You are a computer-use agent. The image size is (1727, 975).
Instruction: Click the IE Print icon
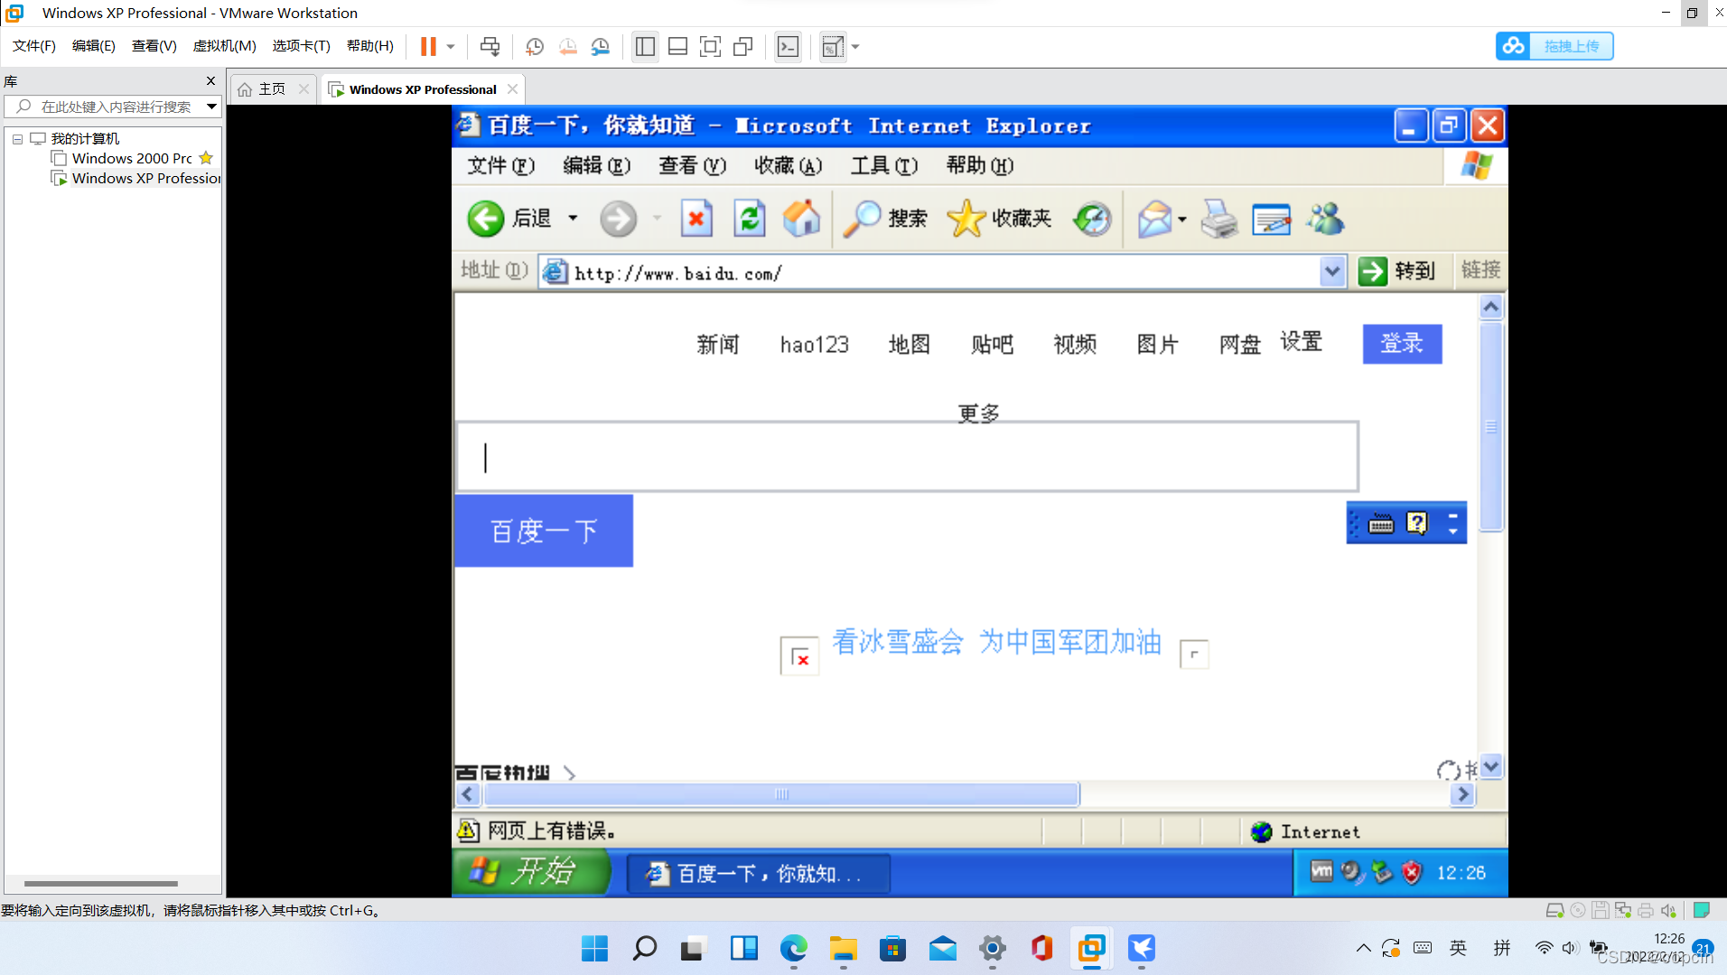point(1218,218)
